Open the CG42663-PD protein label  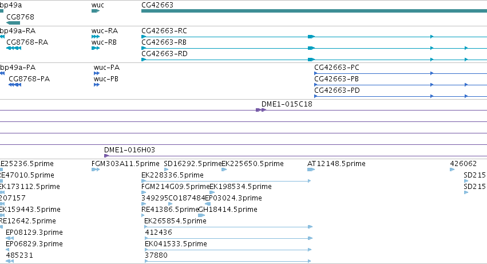337,90
